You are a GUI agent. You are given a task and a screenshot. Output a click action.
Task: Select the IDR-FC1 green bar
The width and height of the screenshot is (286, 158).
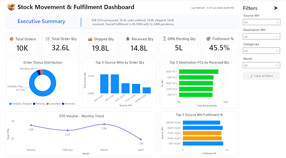click(196, 95)
